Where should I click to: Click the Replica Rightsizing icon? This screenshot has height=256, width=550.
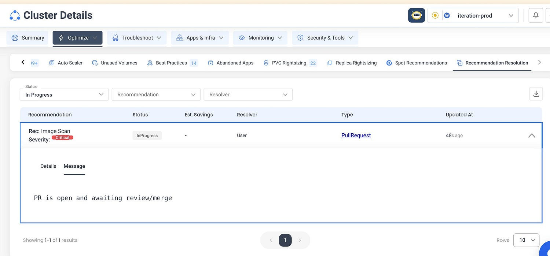tap(330, 63)
